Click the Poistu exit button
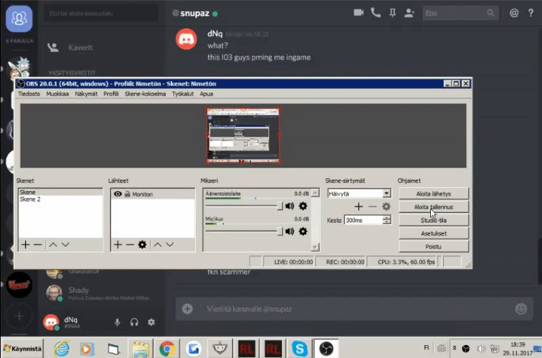542x358 pixels. pyautogui.click(x=434, y=247)
